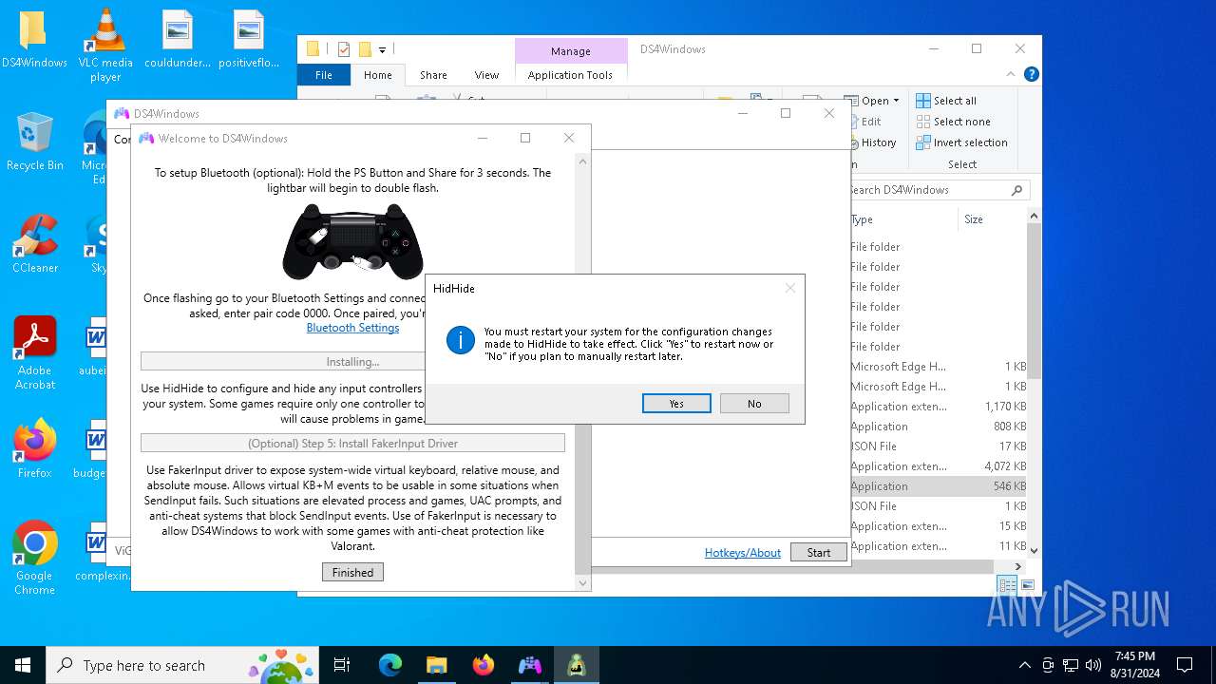This screenshot has height=684, width=1216.
Task: Open the Hotkeys/About link in DS4Windows
Action: click(742, 553)
